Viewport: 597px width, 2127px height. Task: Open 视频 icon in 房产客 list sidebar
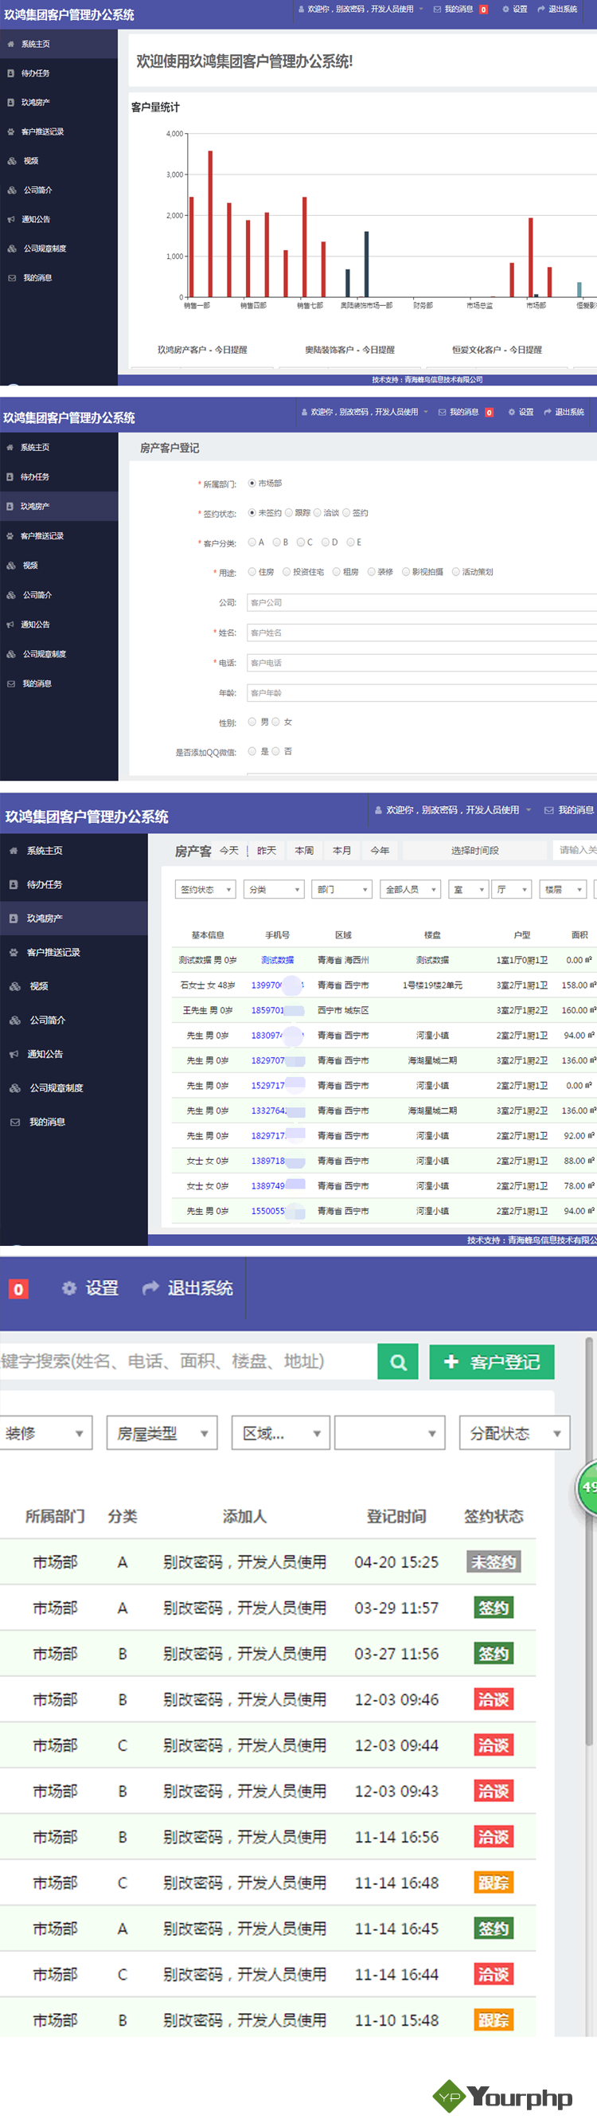pyautogui.click(x=14, y=986)
